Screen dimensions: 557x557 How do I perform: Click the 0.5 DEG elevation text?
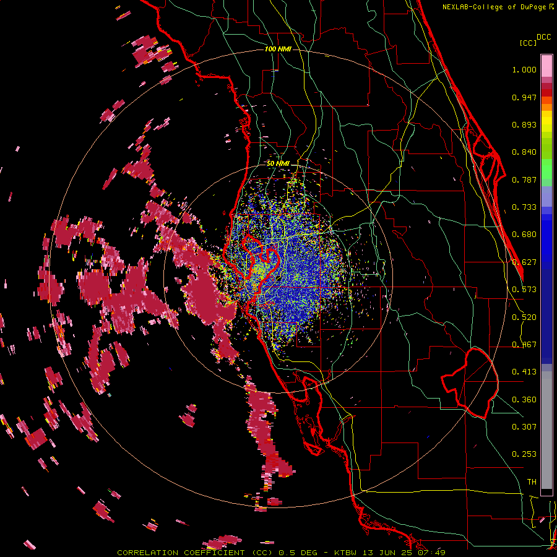coord(298,553)
